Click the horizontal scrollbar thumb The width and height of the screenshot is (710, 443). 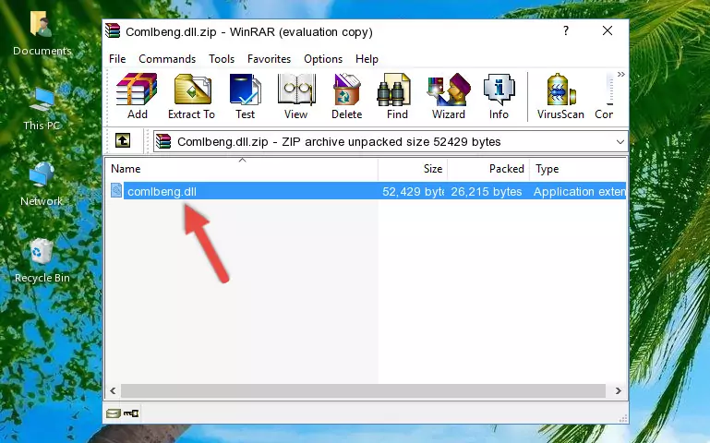pyautogui.click(x=363, y=390)
